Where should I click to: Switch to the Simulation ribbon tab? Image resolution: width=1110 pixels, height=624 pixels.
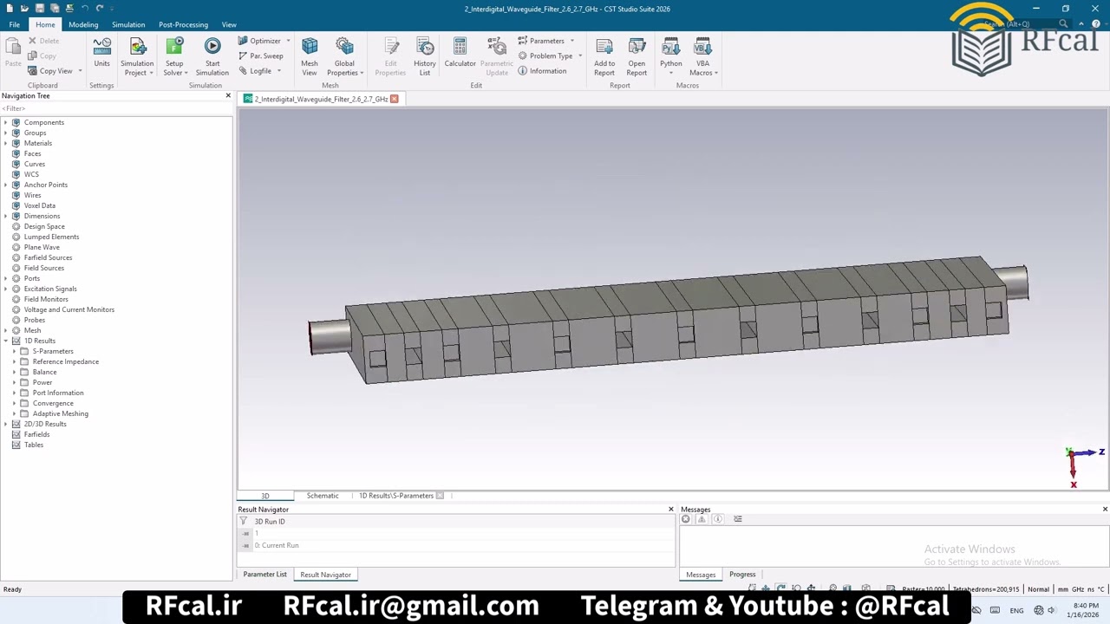click(128, 24)
